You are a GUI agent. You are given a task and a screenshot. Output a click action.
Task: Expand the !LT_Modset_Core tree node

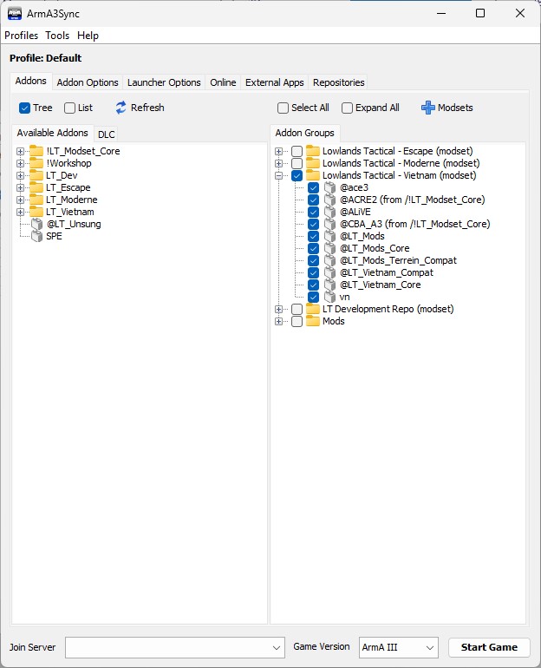click(x=21, y=151)
